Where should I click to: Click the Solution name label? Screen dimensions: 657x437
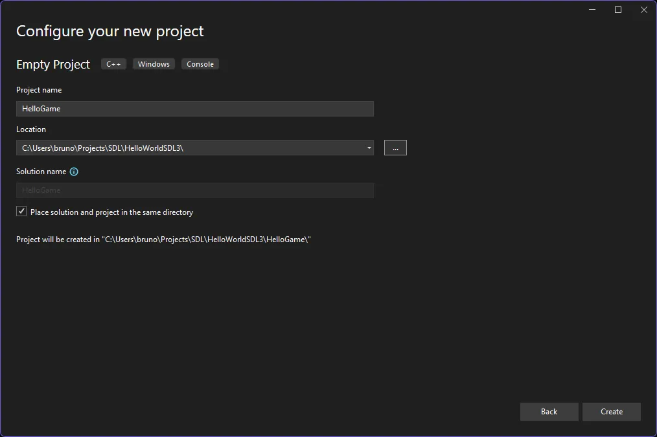coord(41,172)
